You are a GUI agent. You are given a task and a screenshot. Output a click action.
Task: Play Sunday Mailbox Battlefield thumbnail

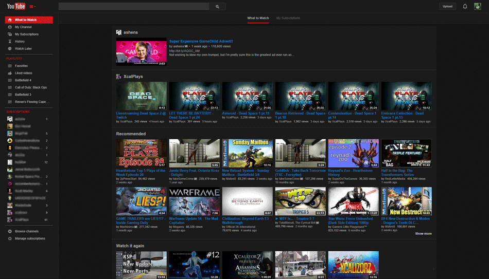[247, 153]
